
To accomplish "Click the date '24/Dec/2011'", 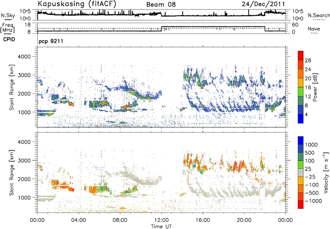I will [x=263, y=4].
